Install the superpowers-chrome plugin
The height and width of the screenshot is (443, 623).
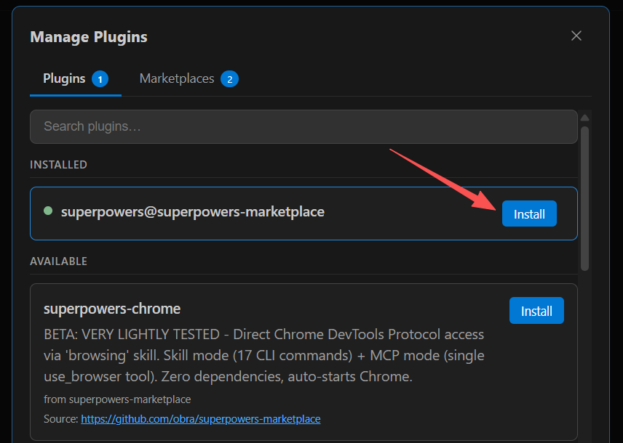click(x=536, y=310)
